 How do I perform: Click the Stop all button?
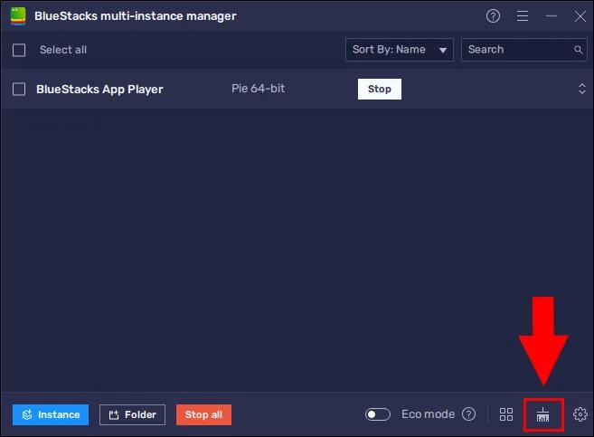click(203, 414)
